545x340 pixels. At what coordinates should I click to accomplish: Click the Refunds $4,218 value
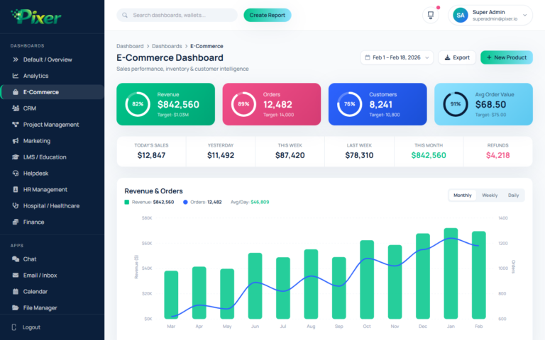(497, 155)
